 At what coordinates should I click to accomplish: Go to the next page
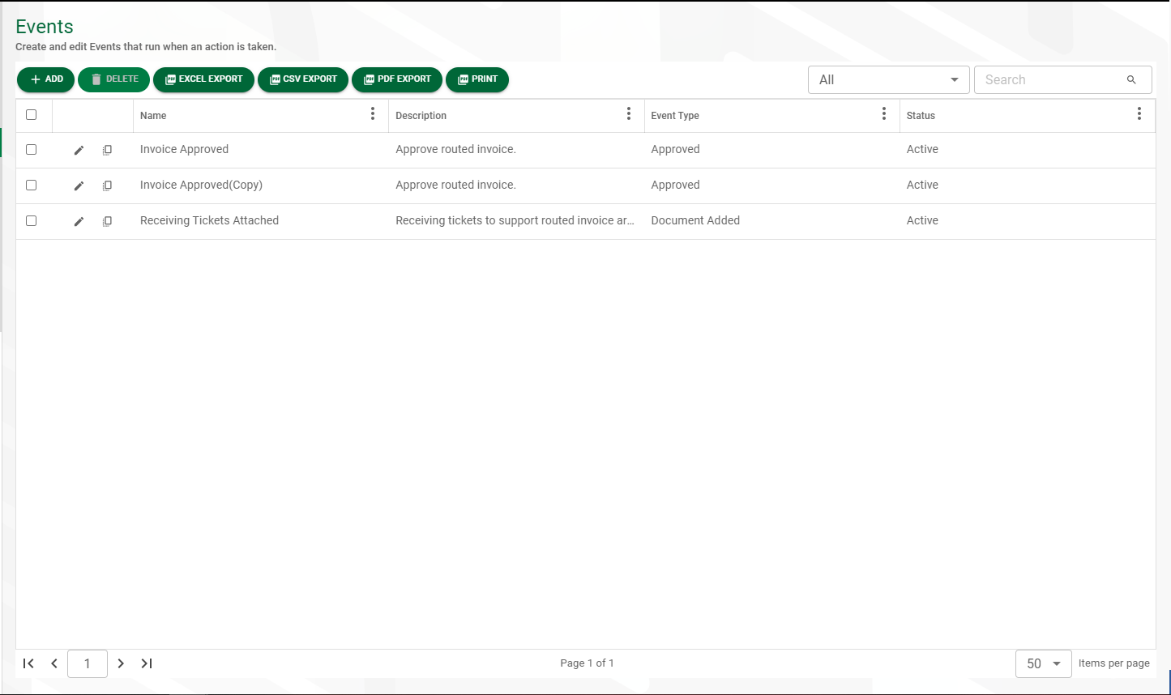click(x=121, y=663)
